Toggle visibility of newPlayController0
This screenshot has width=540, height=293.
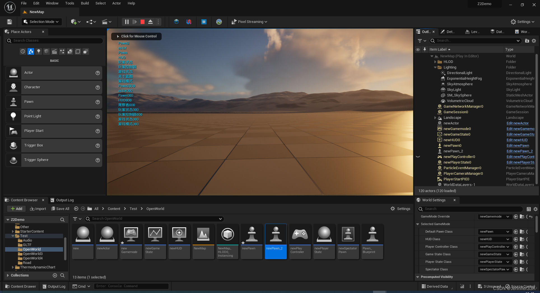pos(418,157)
